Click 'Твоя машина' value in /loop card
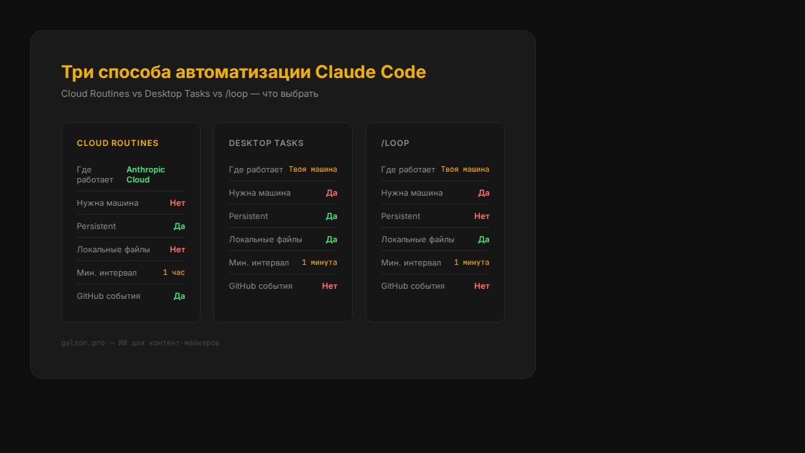This screenshot has width=805, height=453. (x=465, y=170)
